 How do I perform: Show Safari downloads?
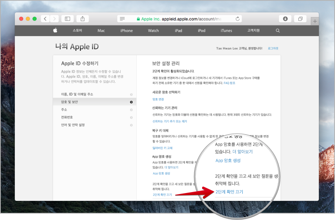(285, 19)
